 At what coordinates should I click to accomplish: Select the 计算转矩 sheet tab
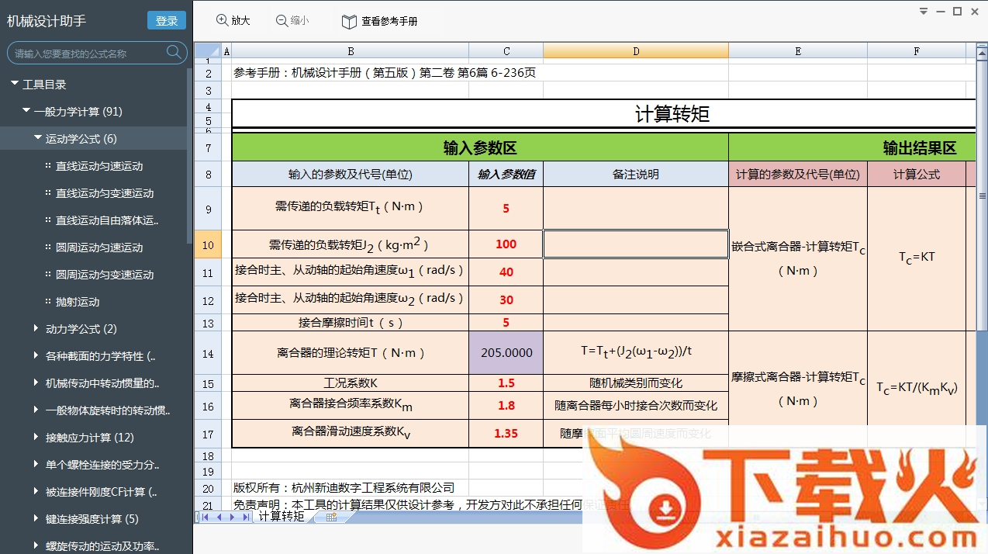[281, 517]
